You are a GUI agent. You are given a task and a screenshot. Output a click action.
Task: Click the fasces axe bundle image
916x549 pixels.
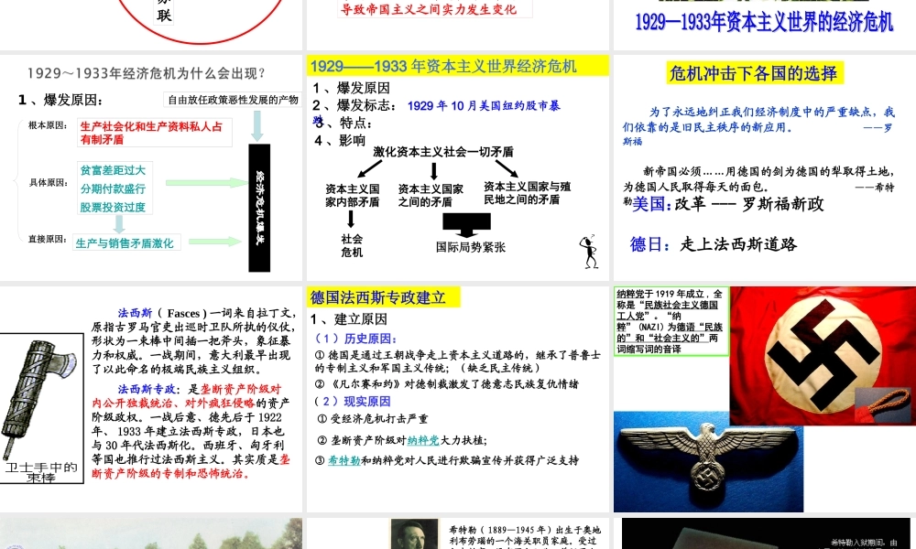[x=38, y=398]
